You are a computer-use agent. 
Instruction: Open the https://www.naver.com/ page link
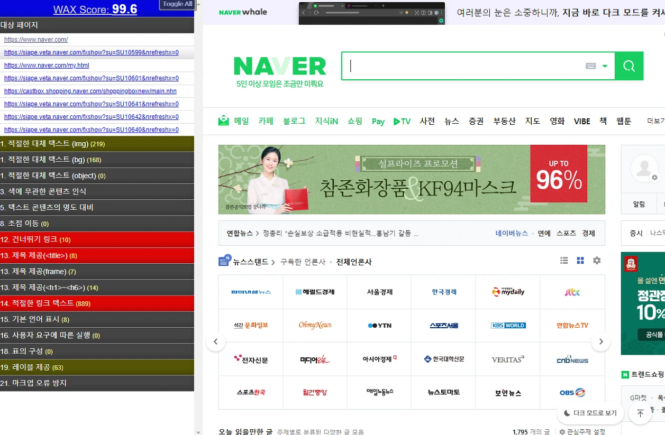coord(36,40)
